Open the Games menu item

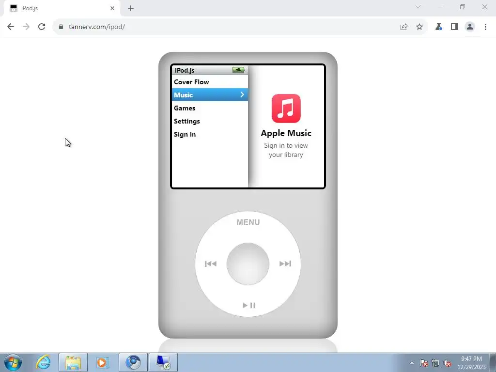(210, 108)
